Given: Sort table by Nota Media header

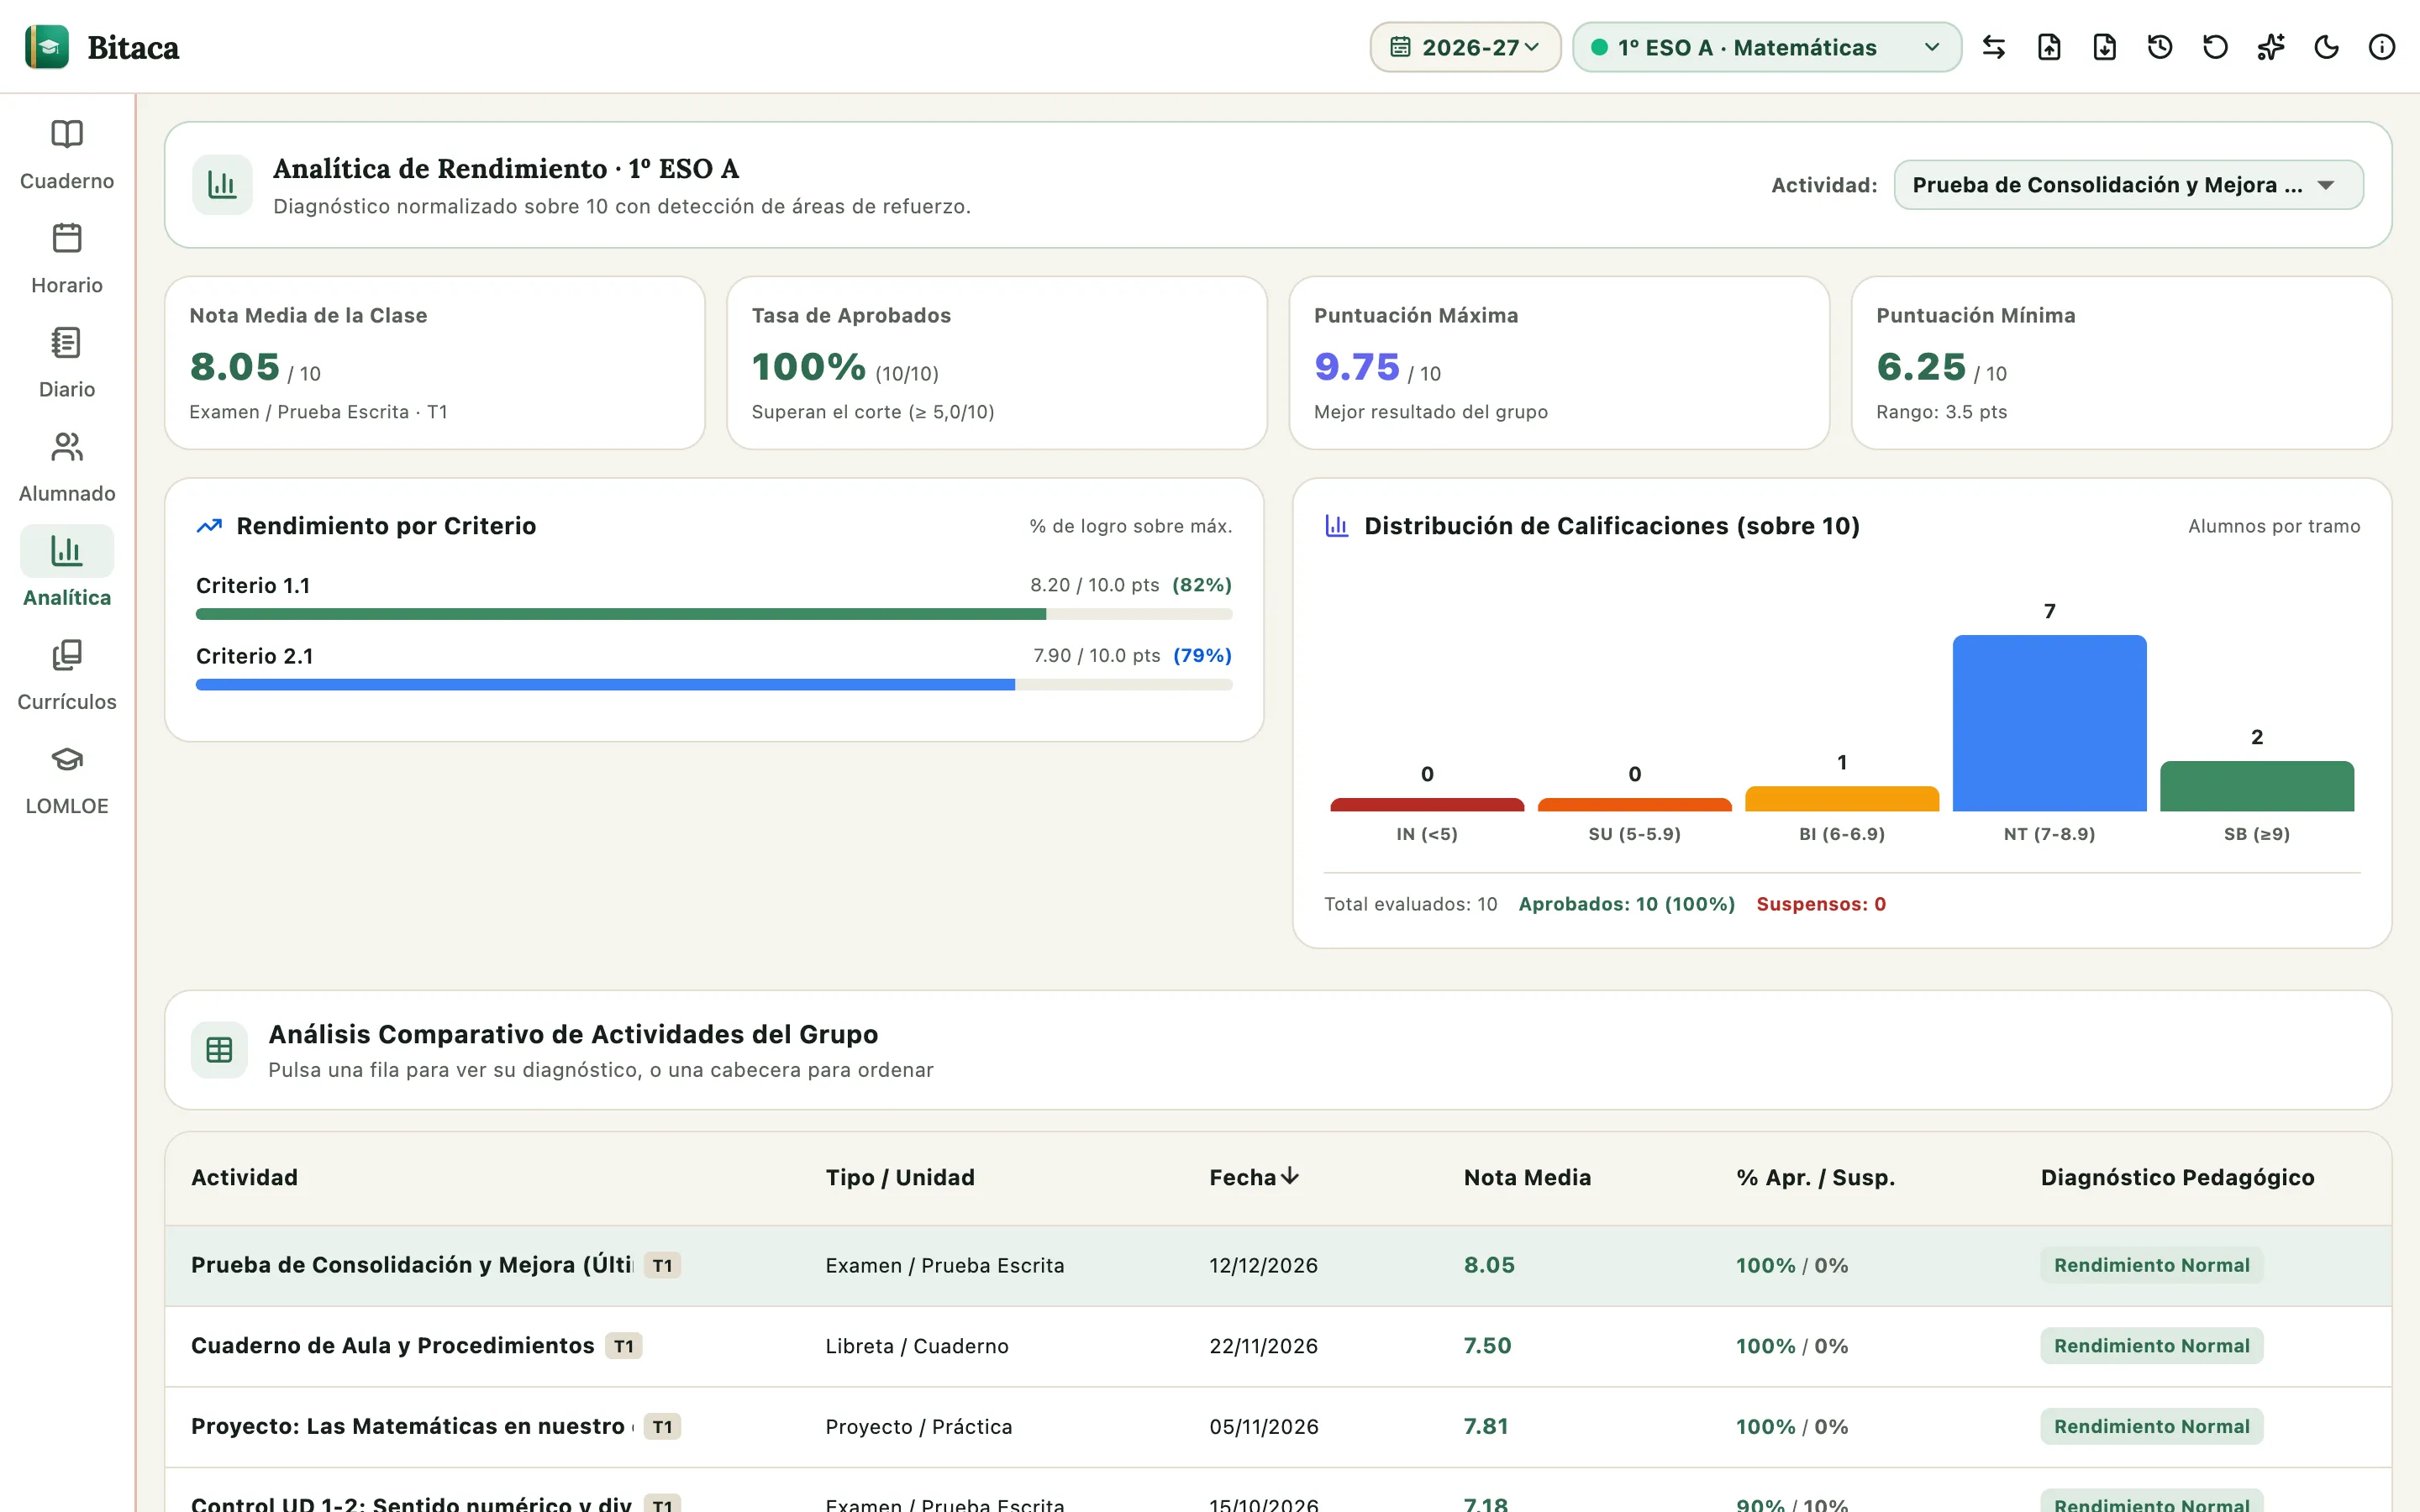Looking at the screenshot, I should click(x=1527, y=1177).
